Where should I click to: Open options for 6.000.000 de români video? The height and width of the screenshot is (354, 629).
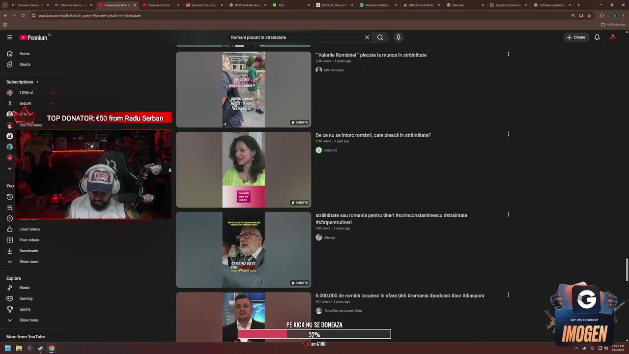coord(508,295)
